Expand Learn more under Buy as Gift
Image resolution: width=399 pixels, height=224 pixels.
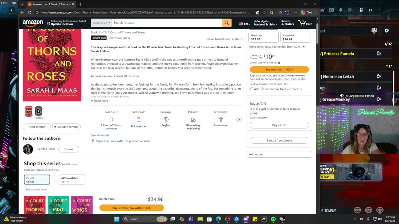(259, 118)
